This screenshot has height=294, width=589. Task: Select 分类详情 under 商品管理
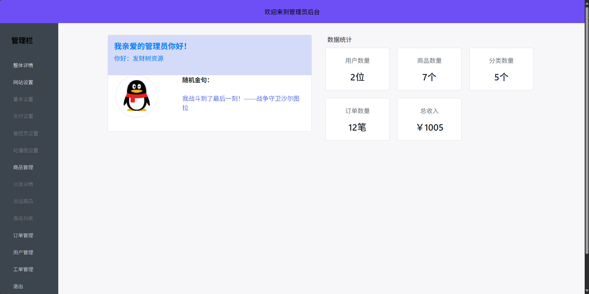[x=23, y=184]
